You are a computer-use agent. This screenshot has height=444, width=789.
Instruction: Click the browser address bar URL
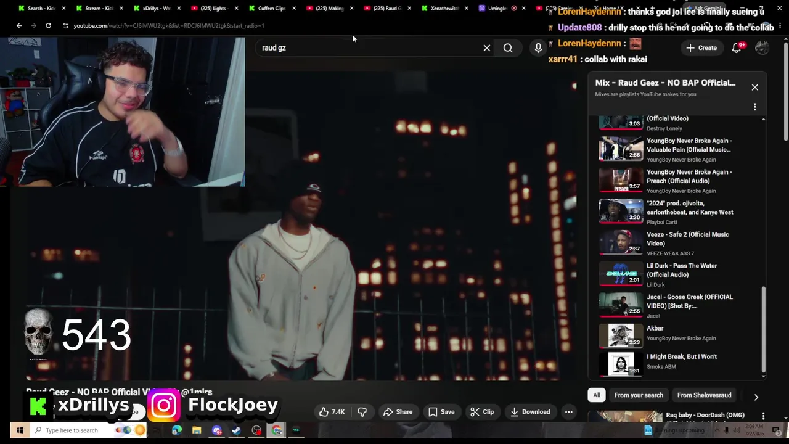[168, 25]
